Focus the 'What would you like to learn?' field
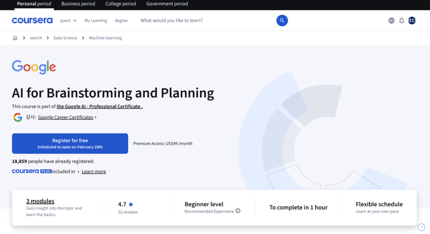Viewport: 430px width, 234px height. pos(206,21)
